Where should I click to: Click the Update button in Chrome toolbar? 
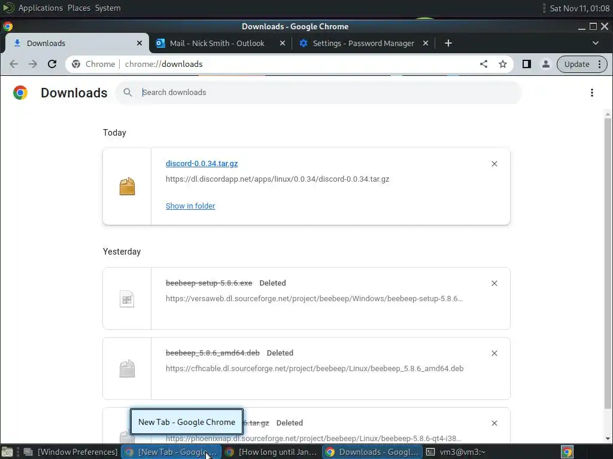point(576,64)
